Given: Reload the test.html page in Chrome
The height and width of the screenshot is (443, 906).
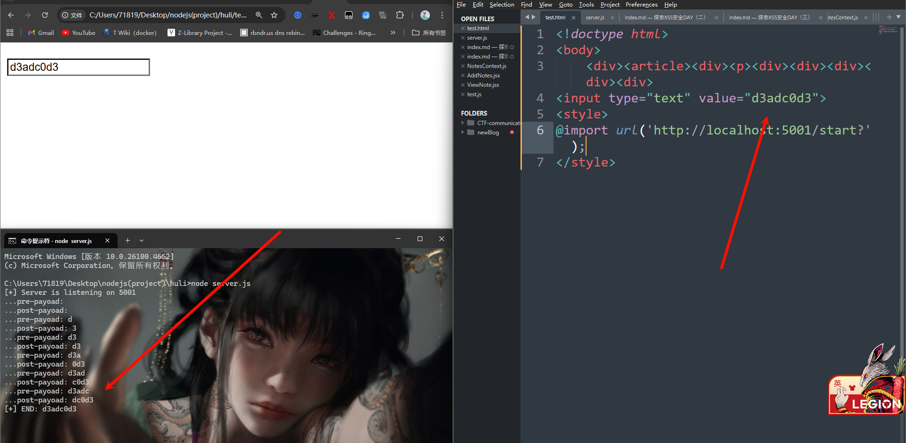Looking at the screenshot, I should 45,15.
